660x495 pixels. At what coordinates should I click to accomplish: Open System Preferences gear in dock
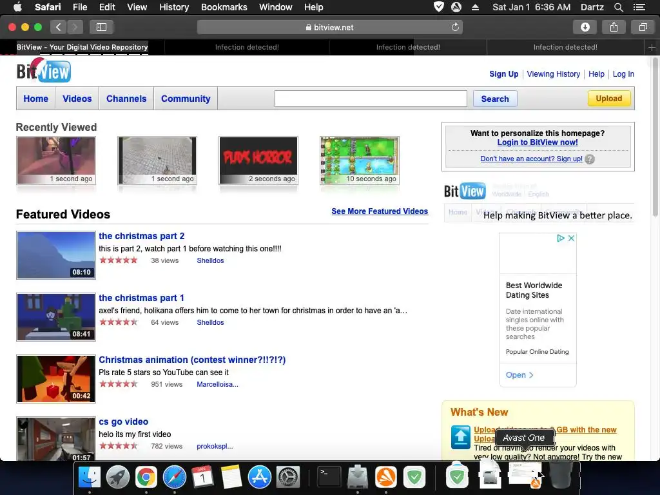tap(288, 477)
